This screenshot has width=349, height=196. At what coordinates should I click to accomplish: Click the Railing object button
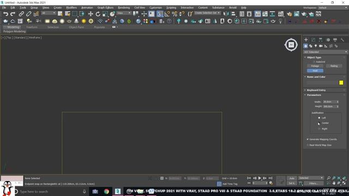pos(334,66)
